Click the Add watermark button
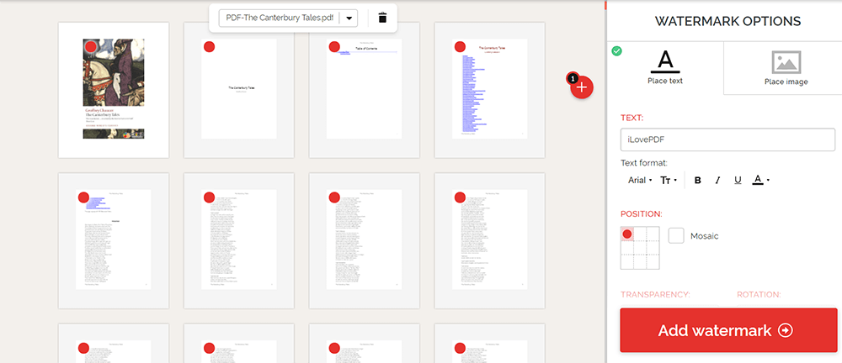This screenshot has height=363, width=842. (728, 330)
